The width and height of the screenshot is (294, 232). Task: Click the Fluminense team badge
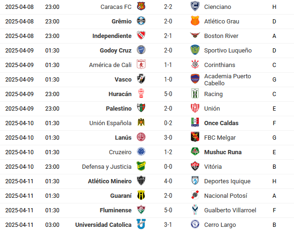[141, 210]
